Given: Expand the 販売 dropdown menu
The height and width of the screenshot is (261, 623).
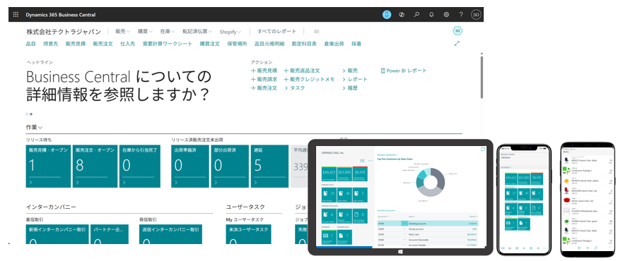Looking at the screenshot, I should tap(123, 32).
